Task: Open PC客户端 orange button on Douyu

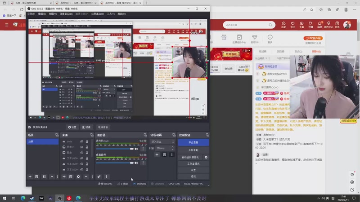Action: [x=313, y=38]
